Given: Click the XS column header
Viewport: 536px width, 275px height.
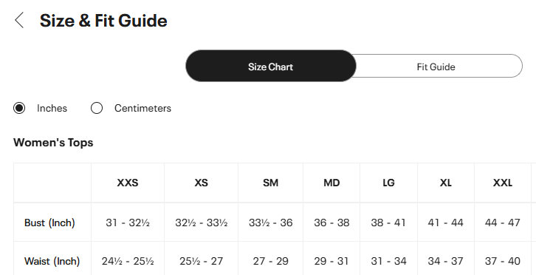Looking at the screenshot, I should pyautogui.click(x=202, y=183).
